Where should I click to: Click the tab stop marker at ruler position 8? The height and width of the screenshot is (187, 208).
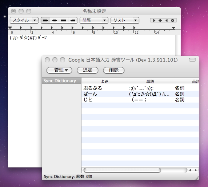click(93, 28)
